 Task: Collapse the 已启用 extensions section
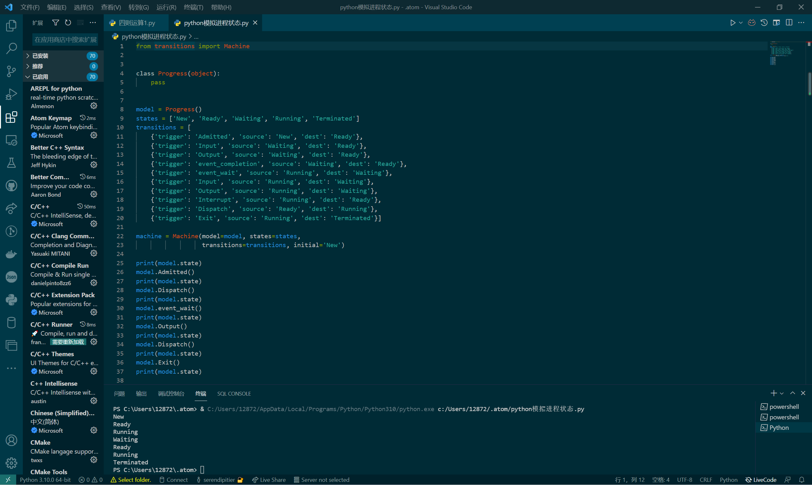click(40, 77)
